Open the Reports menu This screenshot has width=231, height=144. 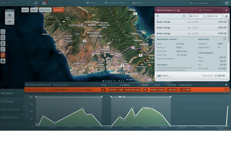(x=138, y=3)
